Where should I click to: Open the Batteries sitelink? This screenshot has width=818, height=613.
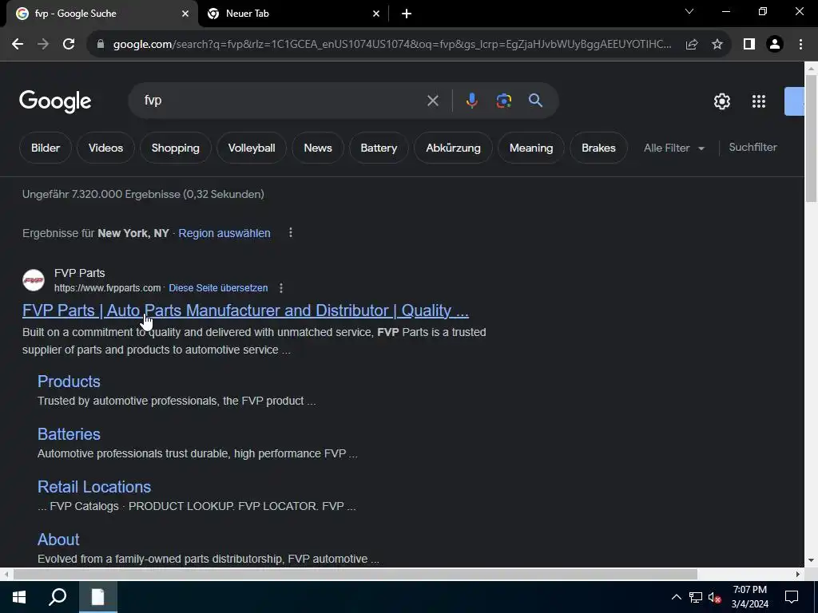(x=69, y=433)
